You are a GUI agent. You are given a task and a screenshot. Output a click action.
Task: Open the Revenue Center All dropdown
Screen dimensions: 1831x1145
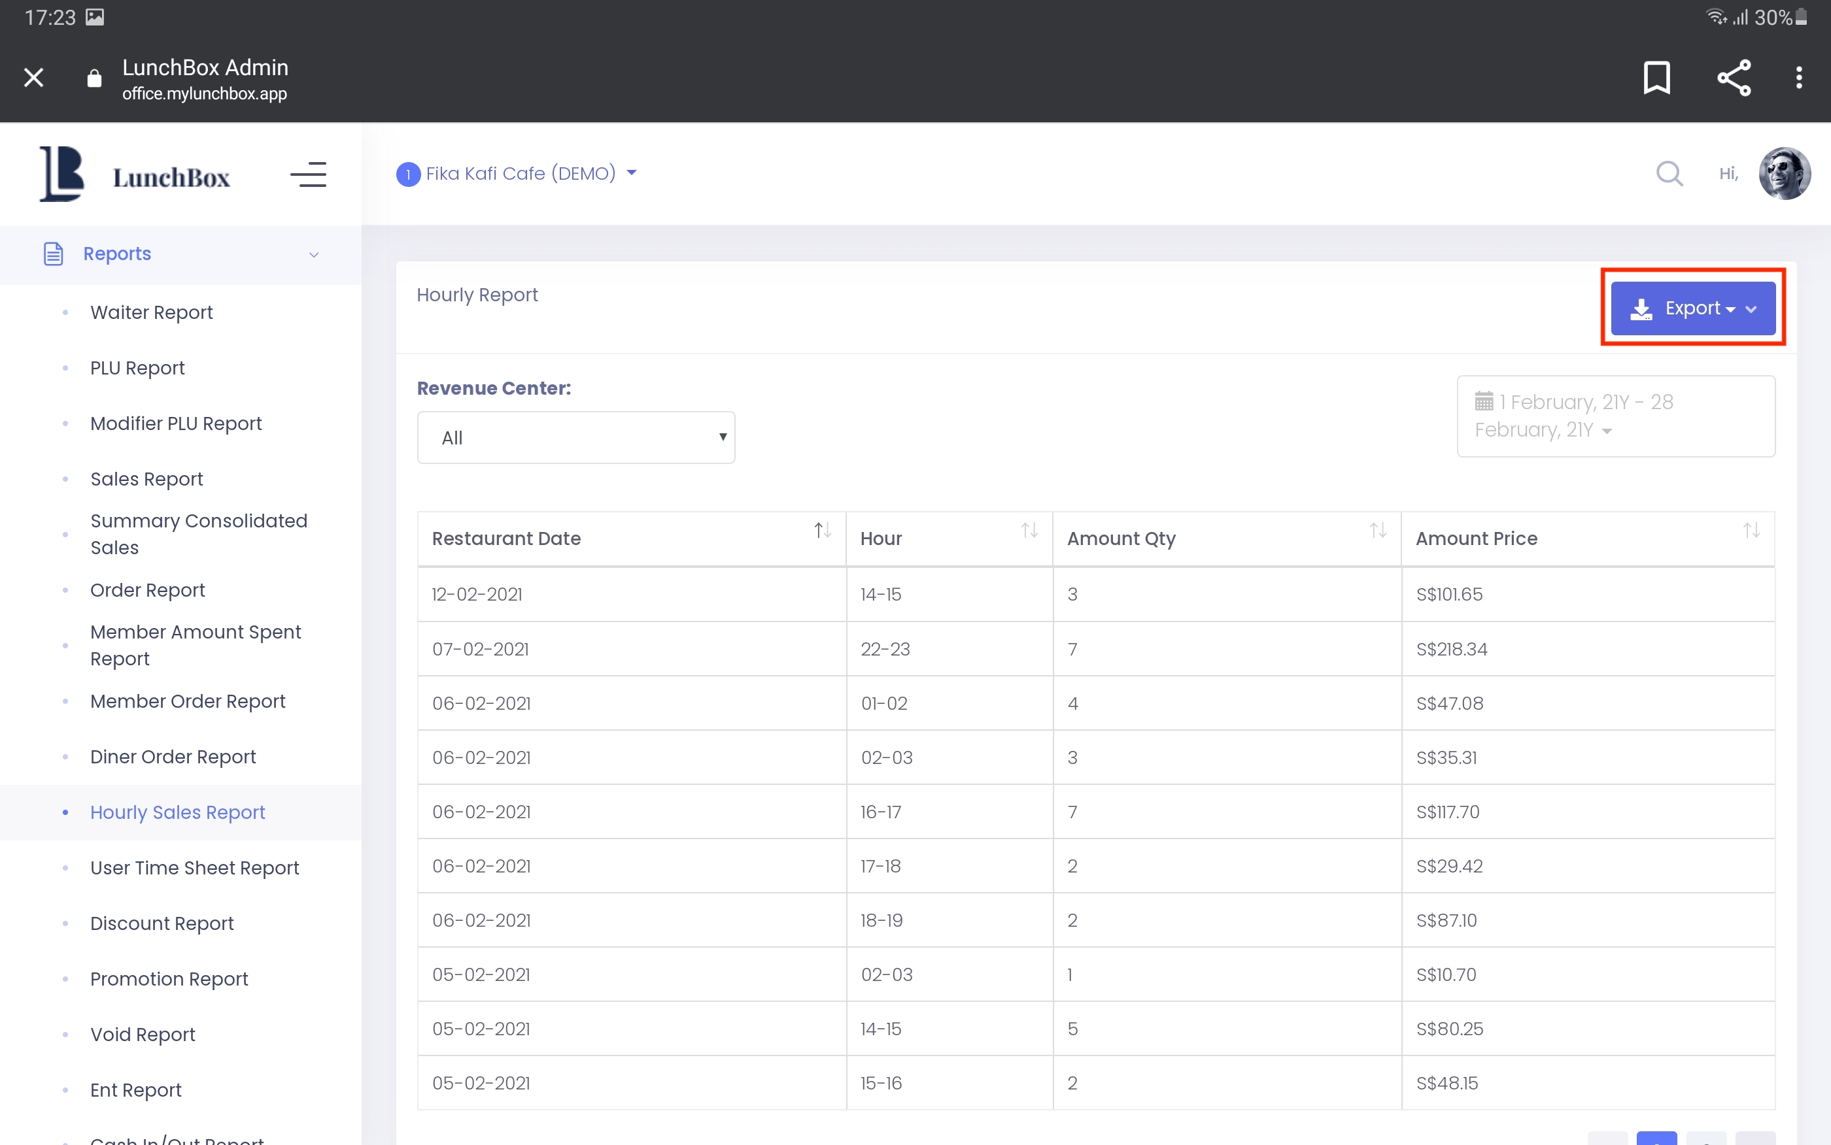click(575, 438)
